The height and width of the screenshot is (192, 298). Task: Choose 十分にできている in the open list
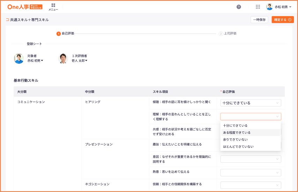[x=251, y=125]
